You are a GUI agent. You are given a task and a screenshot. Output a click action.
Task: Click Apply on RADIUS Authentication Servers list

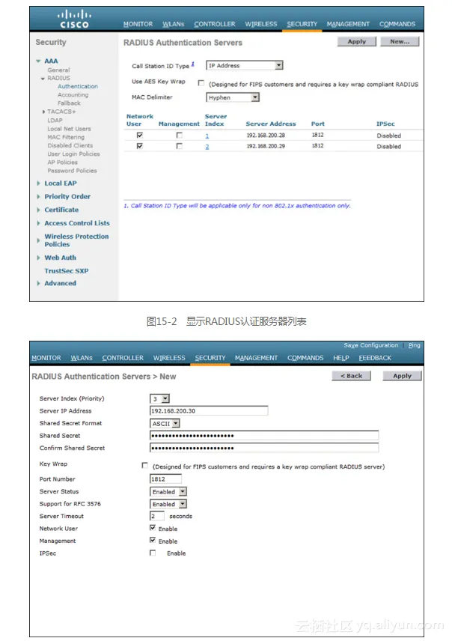tap(357, 41)
